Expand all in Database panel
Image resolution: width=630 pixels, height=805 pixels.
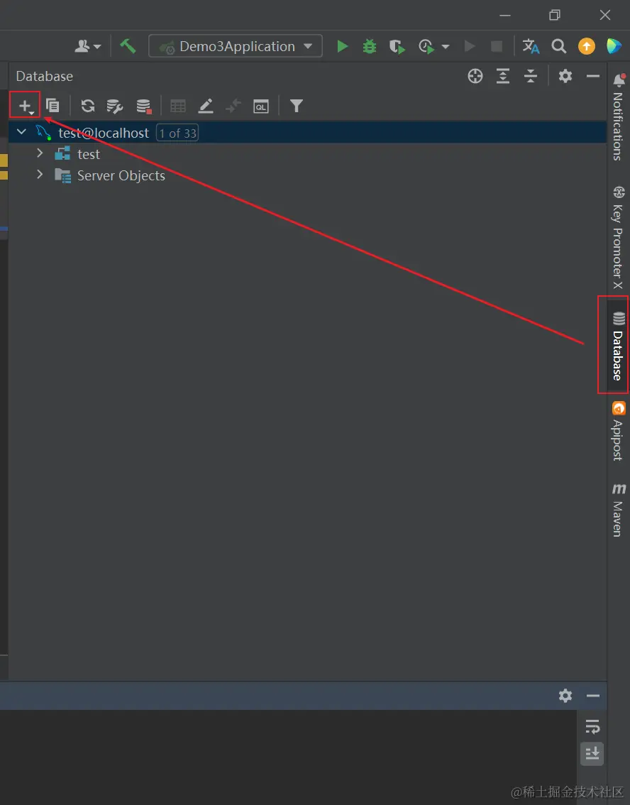(x=503, y=76)
